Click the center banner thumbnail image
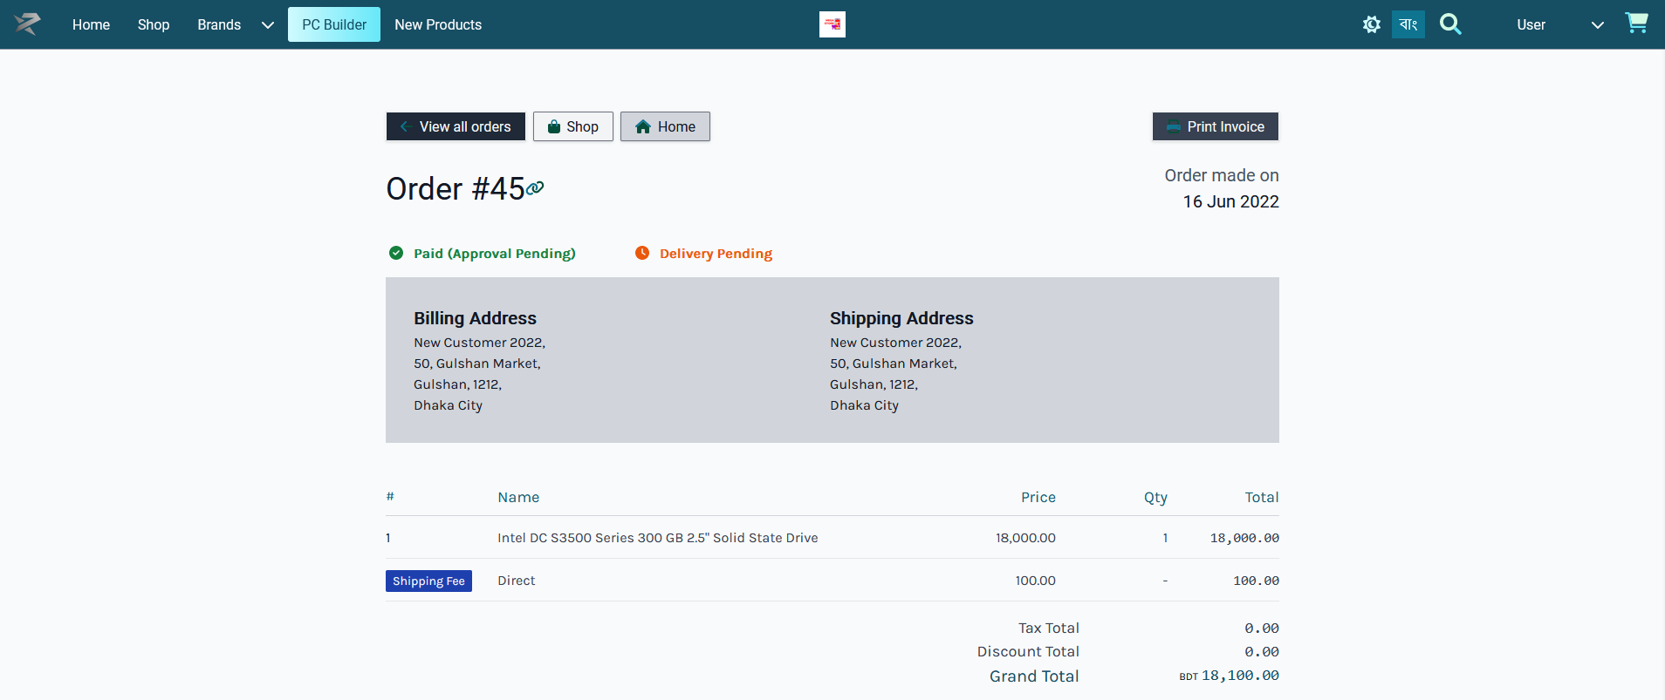Image resolution: width=1665 pixels, height=700 pixels. pos(832,24)
